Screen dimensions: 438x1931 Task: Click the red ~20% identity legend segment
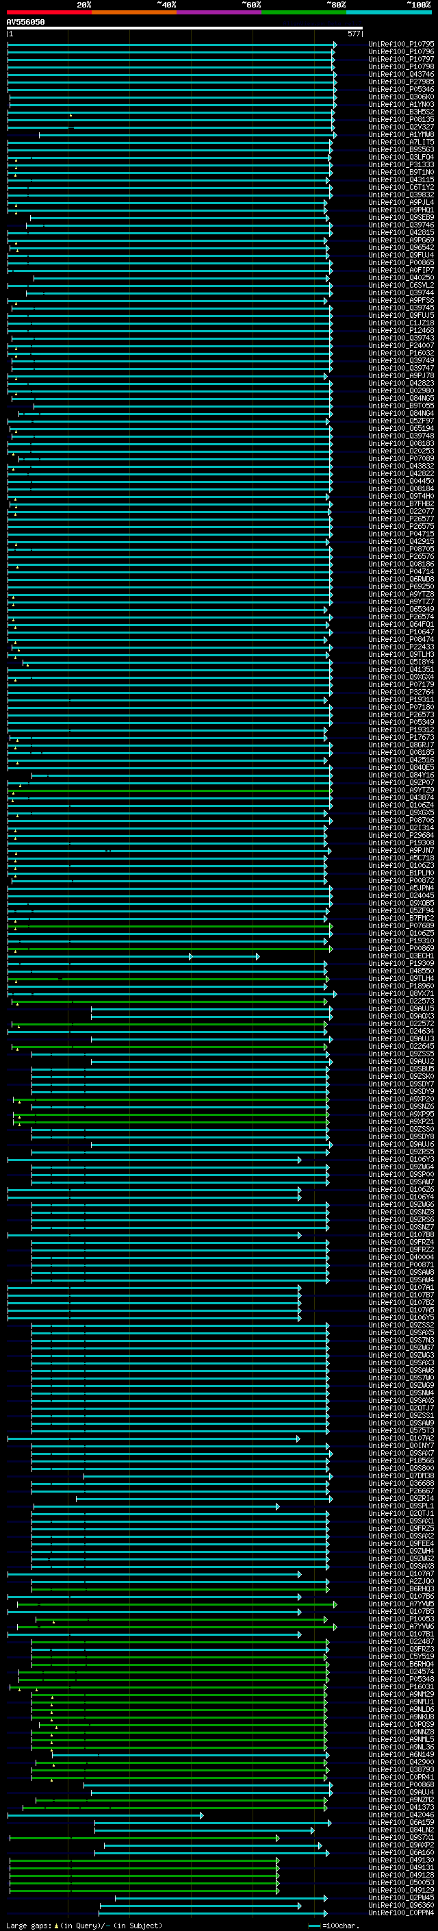click(49, 13)
